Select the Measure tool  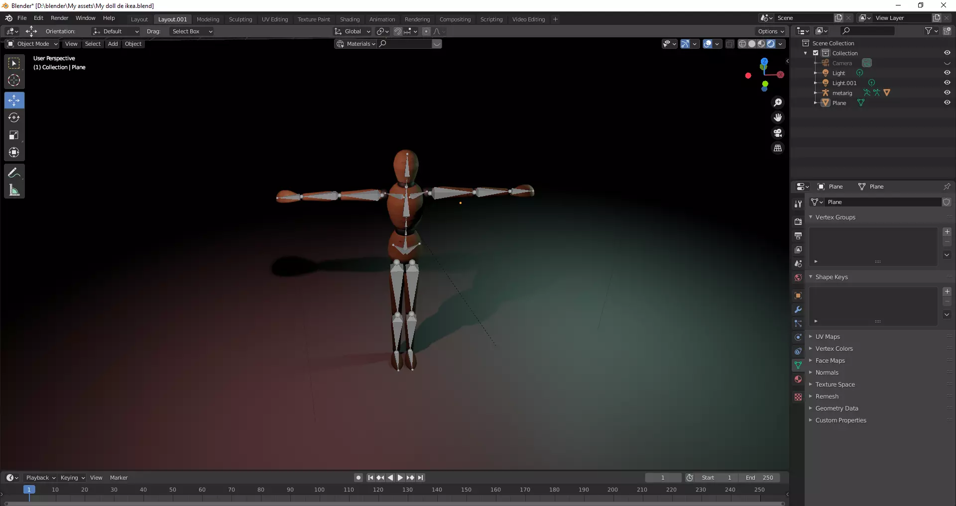point(14,190)
